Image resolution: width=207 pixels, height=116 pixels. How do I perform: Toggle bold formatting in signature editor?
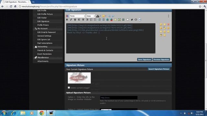(67, 20)
